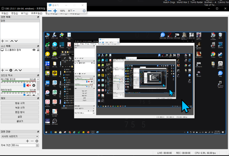The height and width of the screenshot is (156, 229).
Task: Open source properties gear in 소스 목록
Action: tap(11, 70)
